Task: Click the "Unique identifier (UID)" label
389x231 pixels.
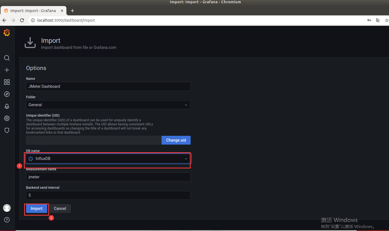Action: pos(43,116)
